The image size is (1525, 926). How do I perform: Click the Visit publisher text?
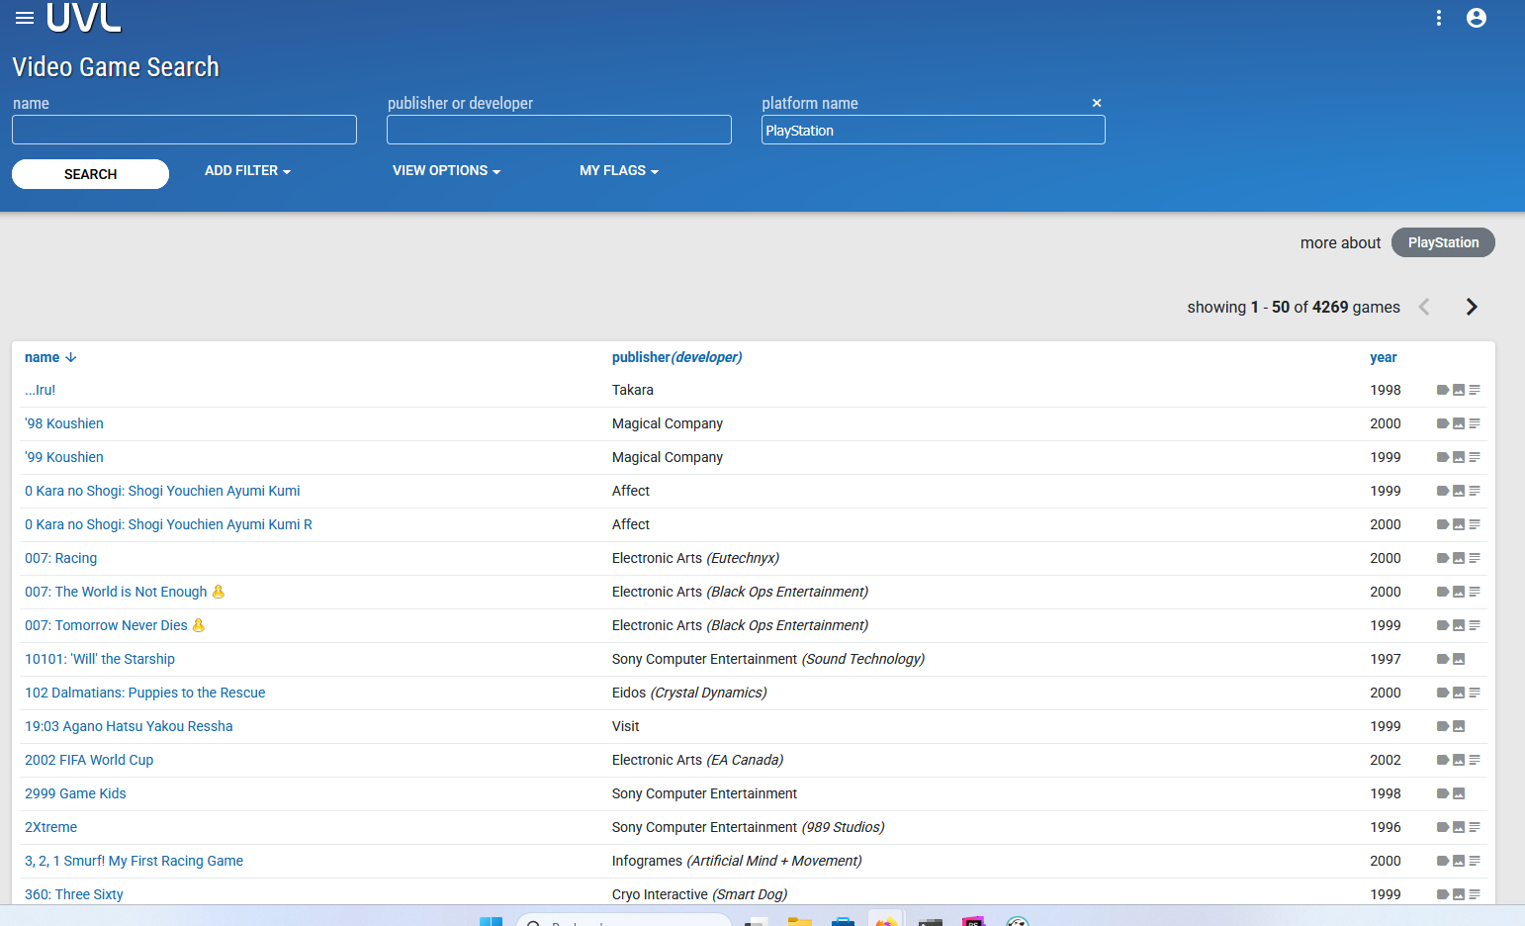click(626, 726)
